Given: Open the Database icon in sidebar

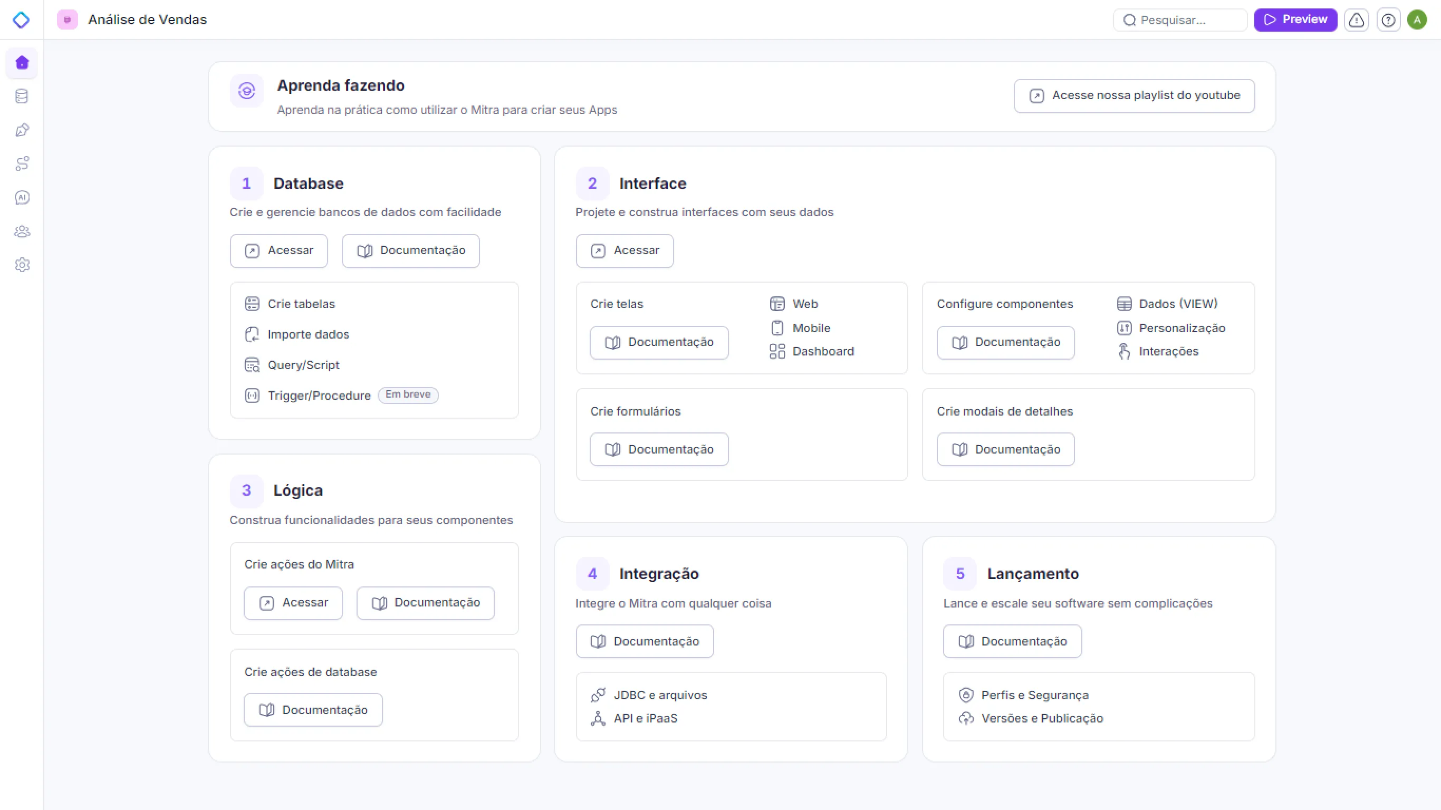Looking at the screenshot, I should click(22, 96).
